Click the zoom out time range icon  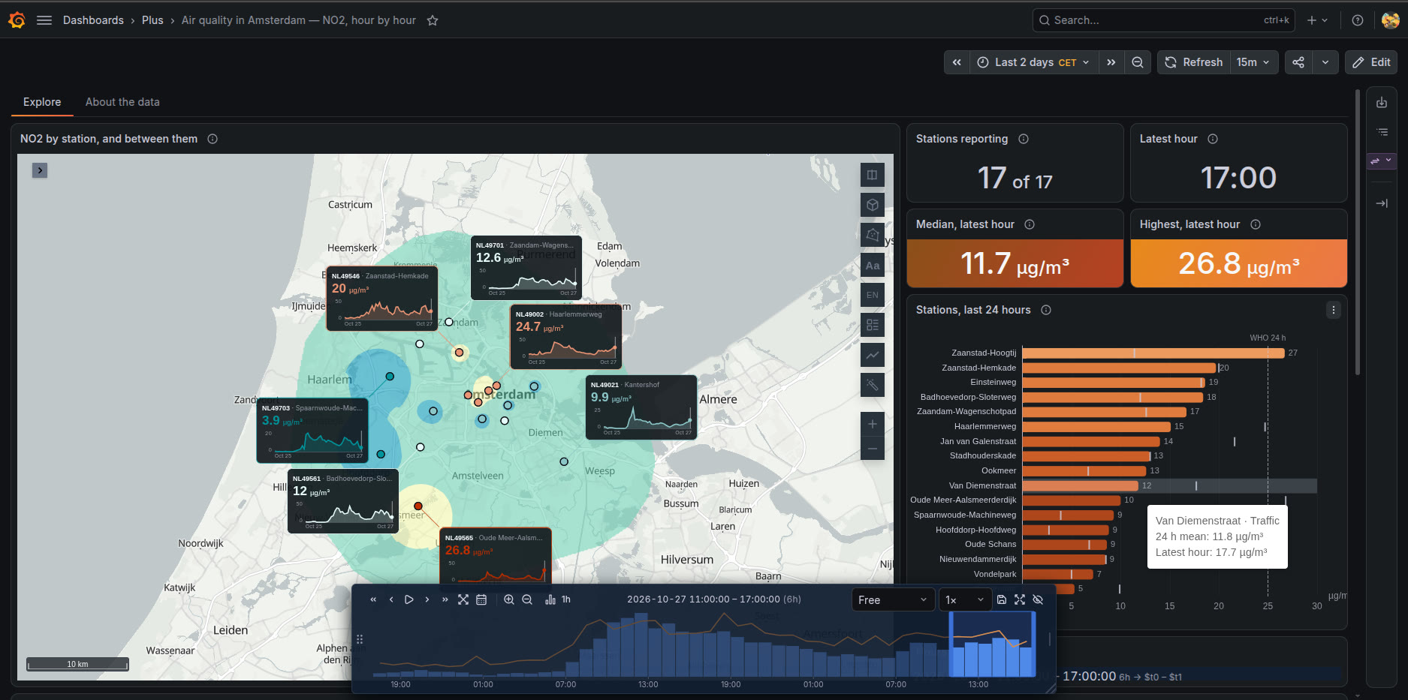[1138, 62]
